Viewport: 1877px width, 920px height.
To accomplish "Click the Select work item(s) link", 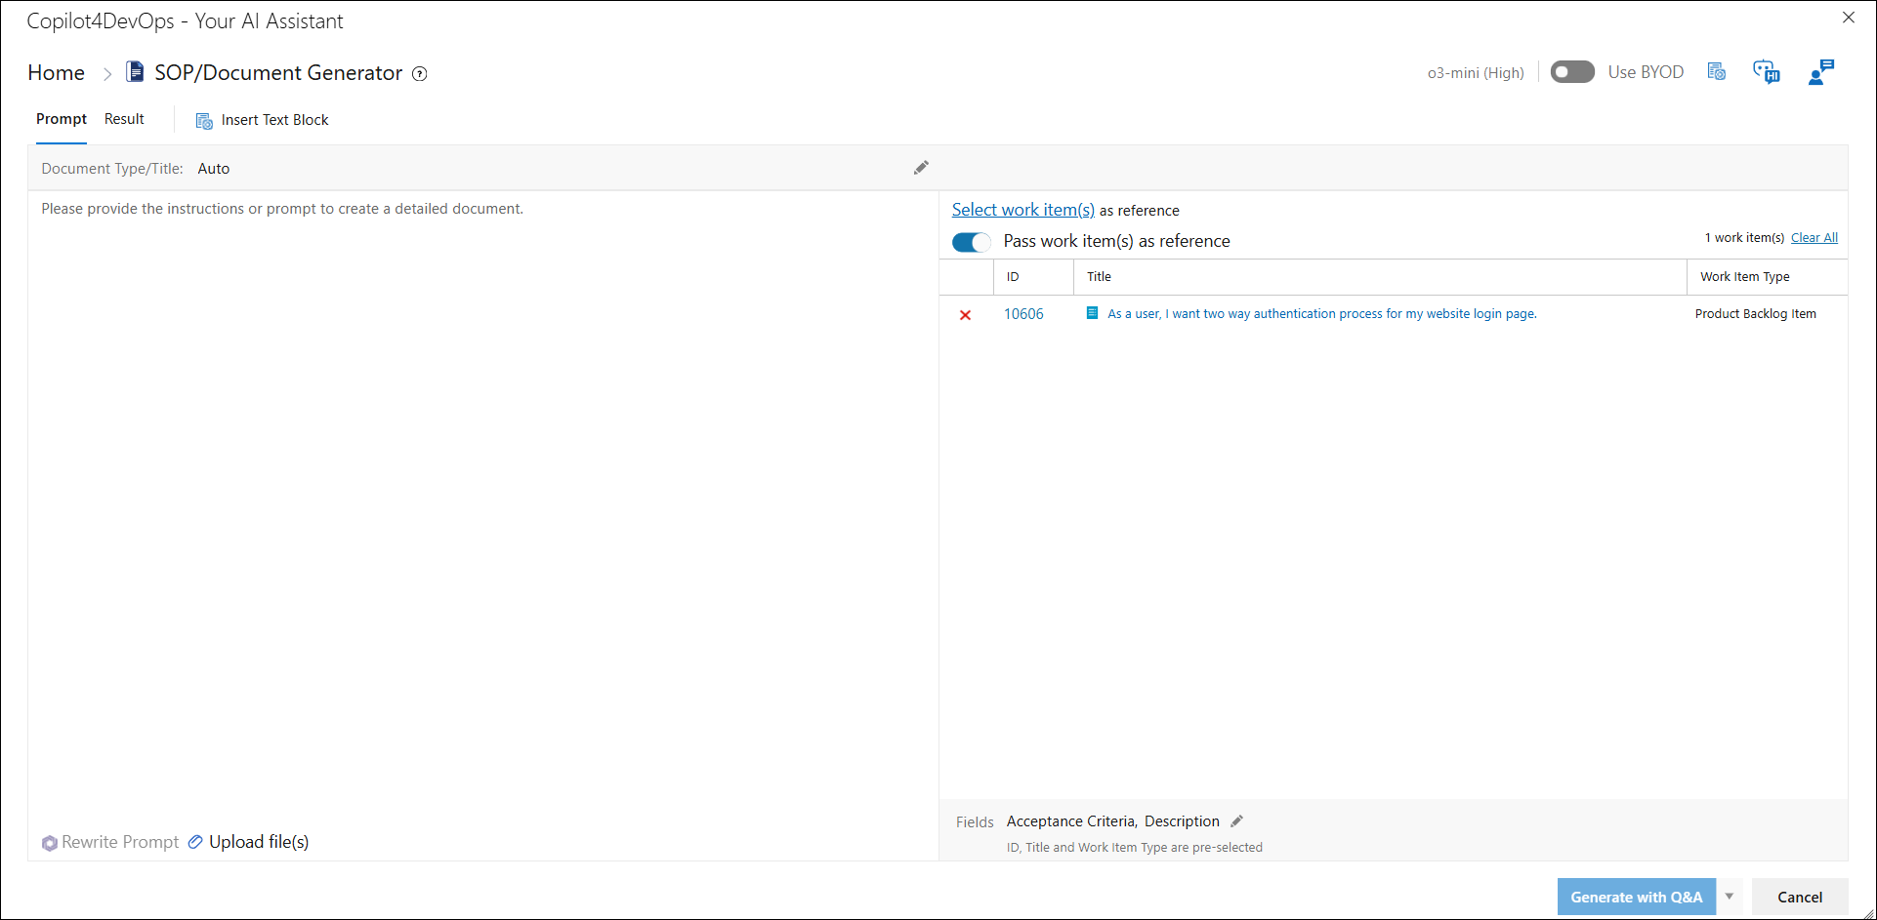I will click(x=1022, y=210).
